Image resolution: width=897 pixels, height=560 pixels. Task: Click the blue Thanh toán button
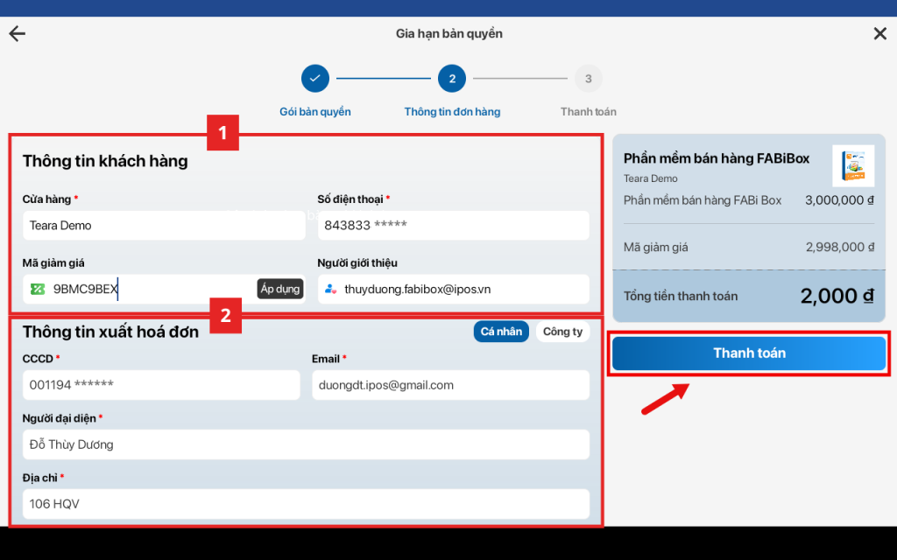[749, 353]
